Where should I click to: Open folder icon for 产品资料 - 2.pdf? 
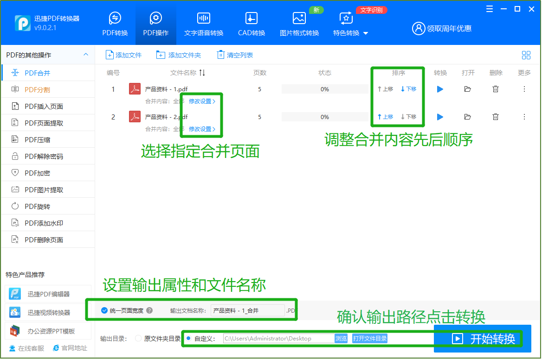tap(467, 117)
